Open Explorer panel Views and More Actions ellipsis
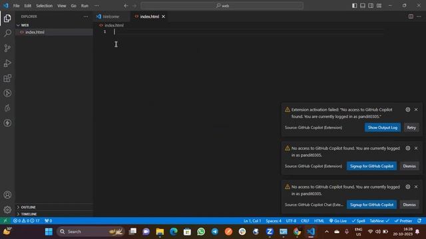The height and width of the screenshot is (239, 426). tap(86, 17)
